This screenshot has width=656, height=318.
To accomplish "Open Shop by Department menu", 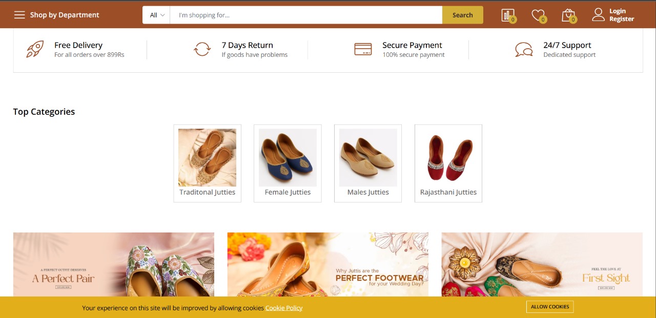I will pyautogui.click(x=65, y=15).
